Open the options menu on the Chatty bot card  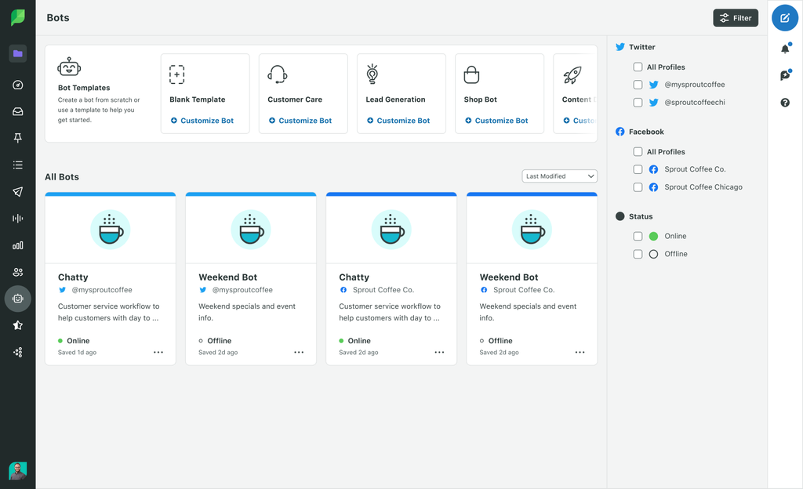[158, 353]
